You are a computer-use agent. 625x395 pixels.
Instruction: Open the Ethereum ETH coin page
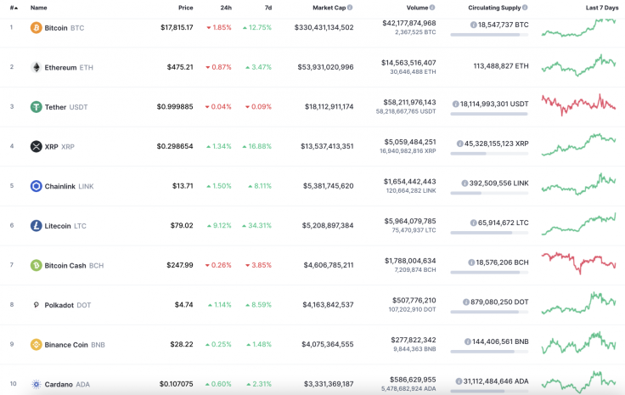click(x=69, y=67)
